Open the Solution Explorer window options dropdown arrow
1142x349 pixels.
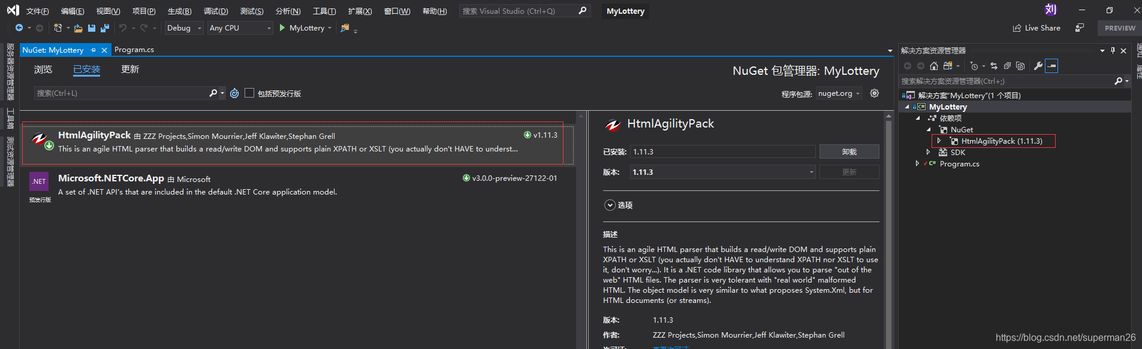click(x=1102, y=51)
